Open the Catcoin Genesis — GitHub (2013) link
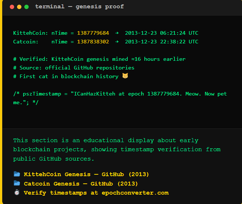The height and width of the screenshot is (204, 242). tap(81, 184)
